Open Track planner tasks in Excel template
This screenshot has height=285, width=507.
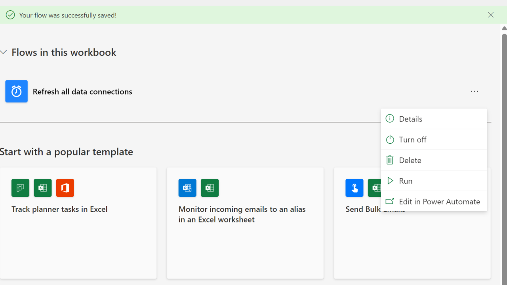coord(59,209)
